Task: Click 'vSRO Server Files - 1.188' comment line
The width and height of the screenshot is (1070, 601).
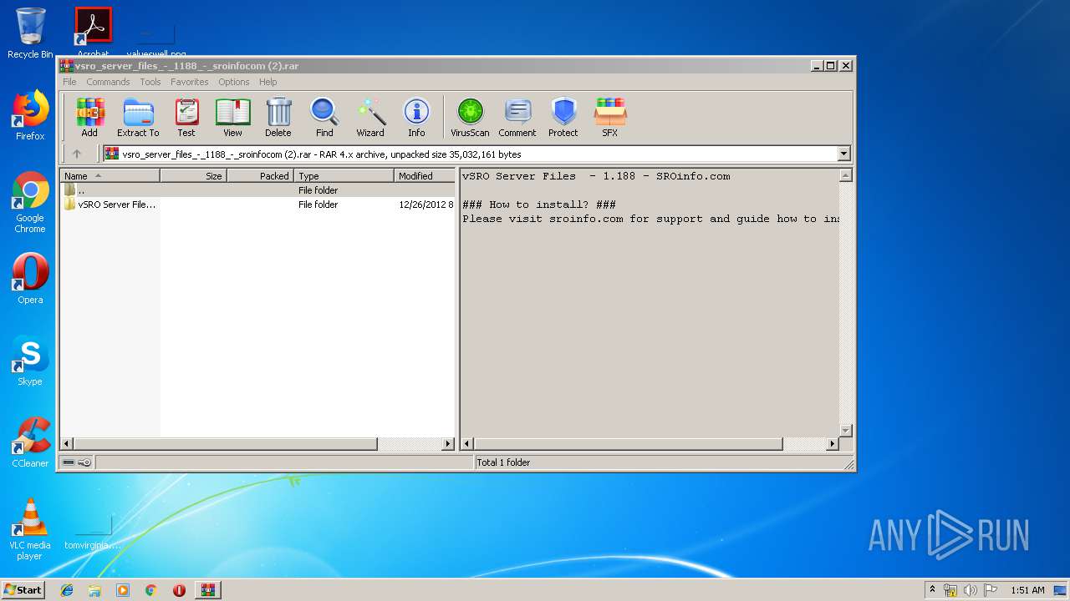Action: coord(596,176)
